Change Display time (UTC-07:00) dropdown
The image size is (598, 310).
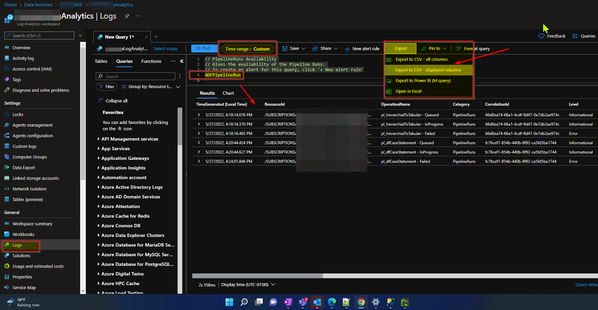pyautogui.click(x=248, y=285)
